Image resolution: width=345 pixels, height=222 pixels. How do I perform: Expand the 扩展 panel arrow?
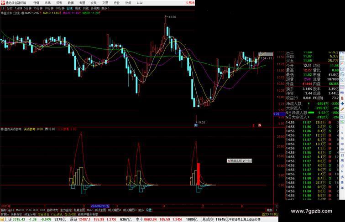point(5,214)
